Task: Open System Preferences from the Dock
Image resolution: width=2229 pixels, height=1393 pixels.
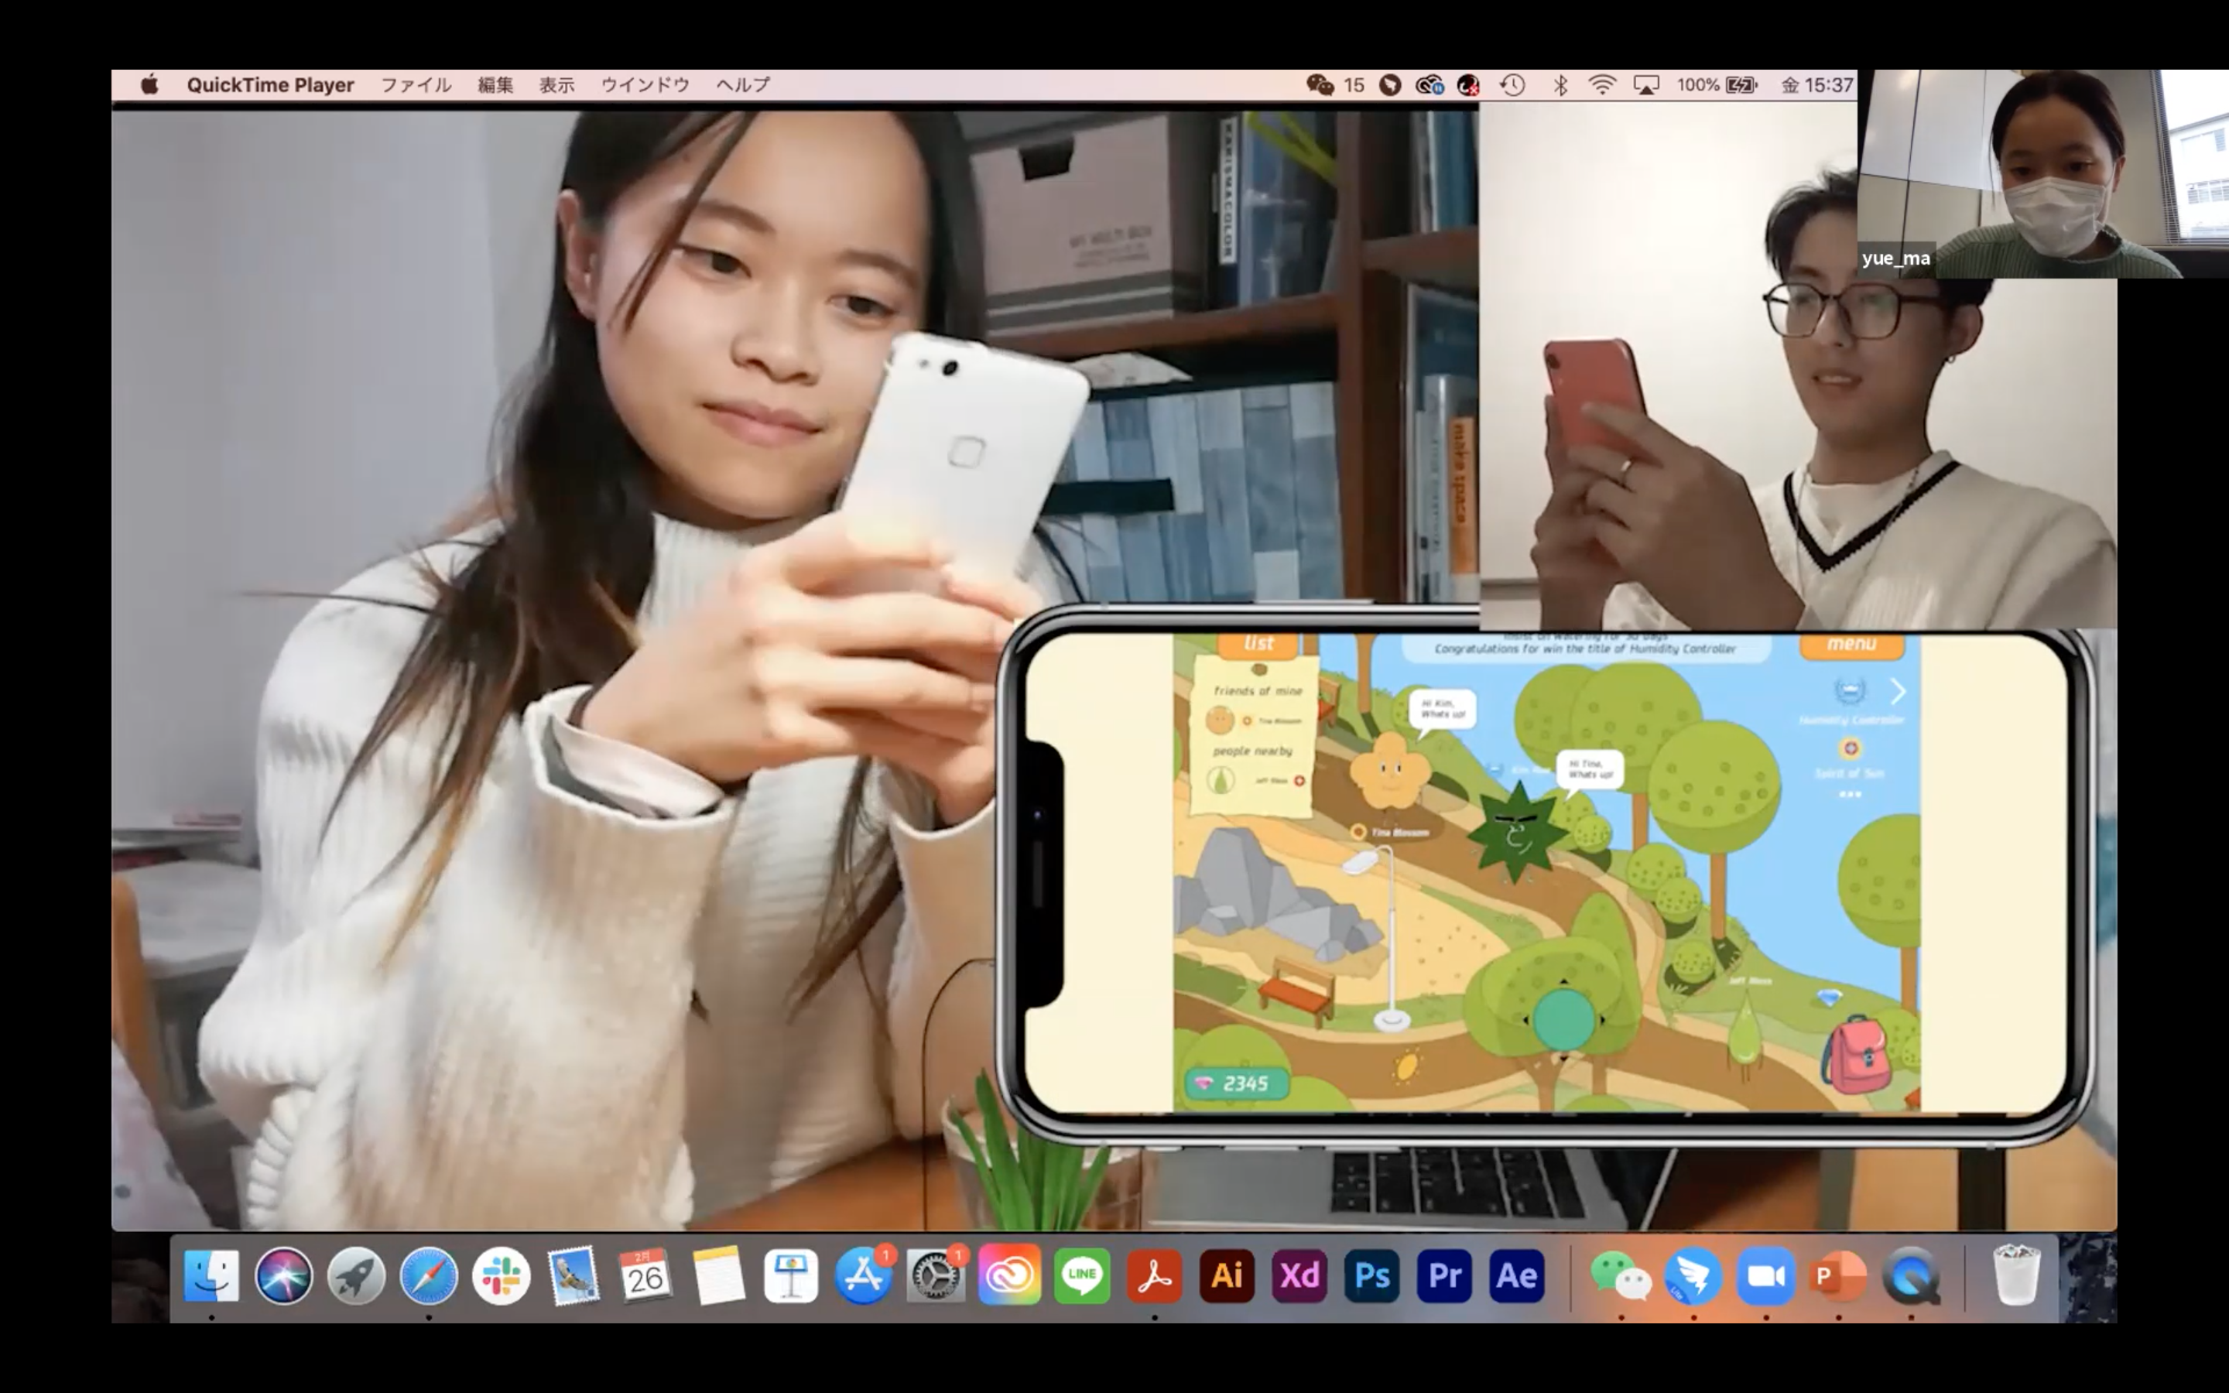Action: pyautogui.click(x=936, y=1275)
